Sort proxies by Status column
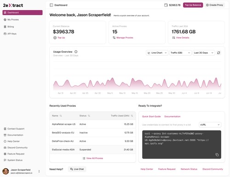 click(x=89, y=116)
